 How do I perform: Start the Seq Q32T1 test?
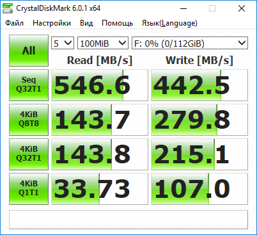(29, 85)
